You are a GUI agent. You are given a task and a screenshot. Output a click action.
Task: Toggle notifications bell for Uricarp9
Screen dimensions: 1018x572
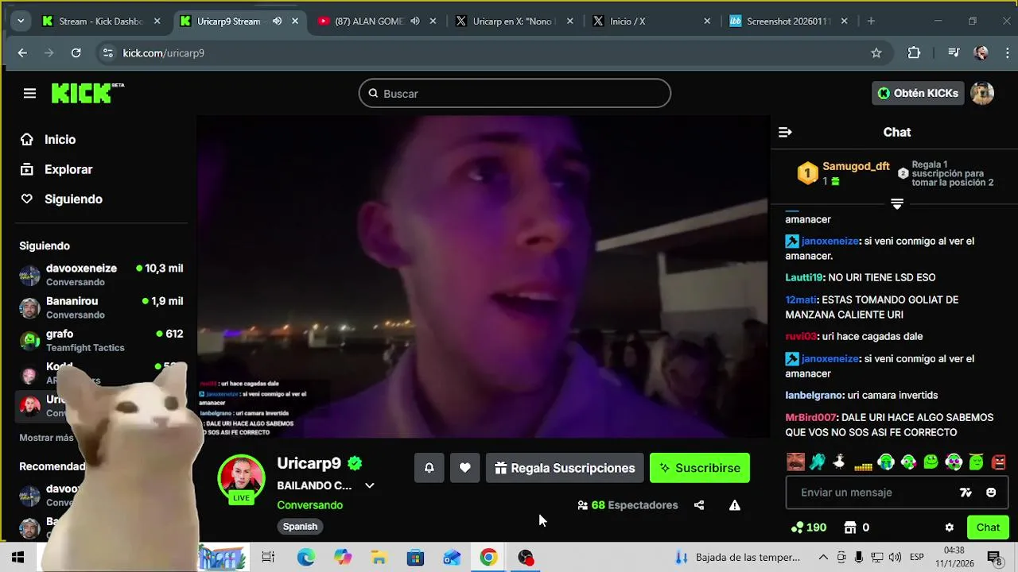tap(429, 468)
